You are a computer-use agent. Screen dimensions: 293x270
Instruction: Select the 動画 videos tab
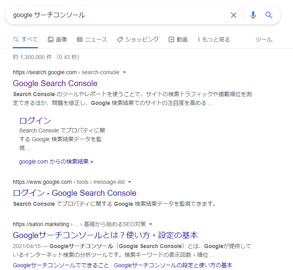(178, 39)
